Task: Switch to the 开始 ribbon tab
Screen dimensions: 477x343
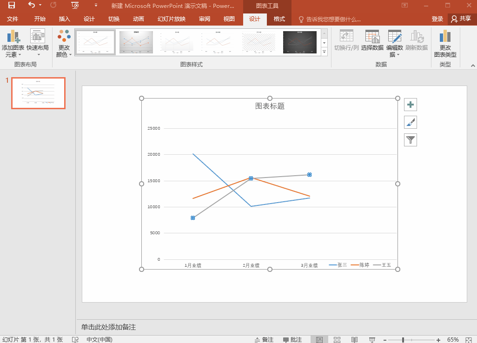Action: (x=40, y=19)
